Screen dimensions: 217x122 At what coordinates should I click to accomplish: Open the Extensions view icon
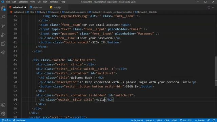coord(3,44)
